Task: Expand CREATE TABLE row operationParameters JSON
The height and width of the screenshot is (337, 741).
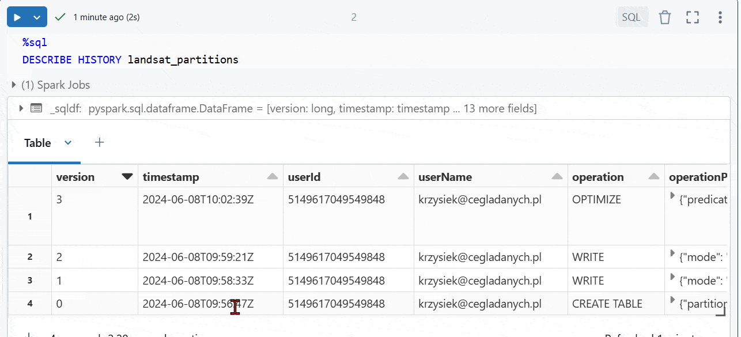Action: (x=672, y=300)
